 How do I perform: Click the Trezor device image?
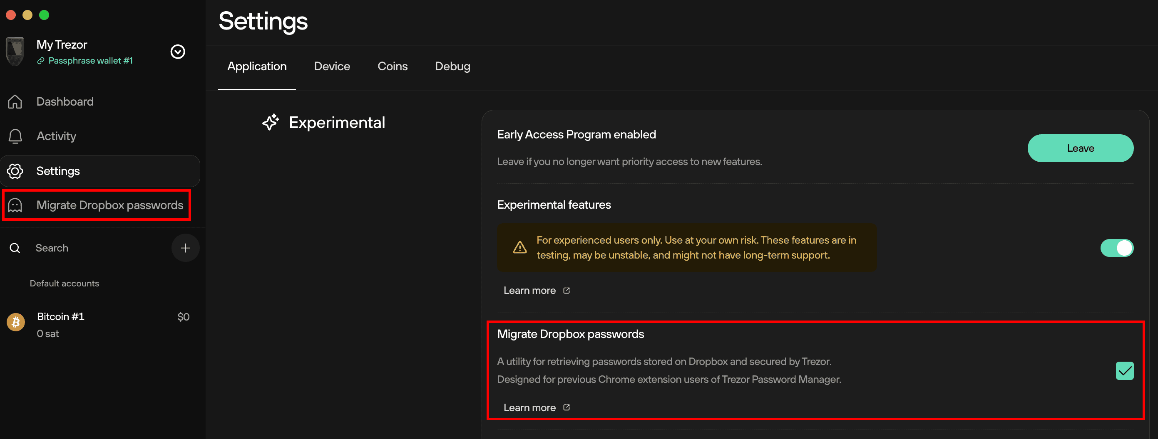click(15, 52)
